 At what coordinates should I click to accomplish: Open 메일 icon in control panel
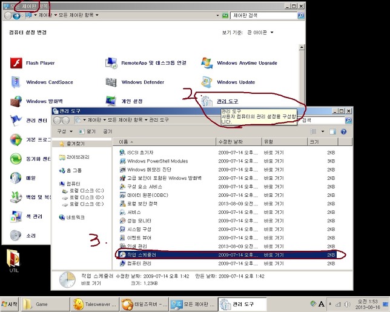pyautogui.click(x=16, y=178)
